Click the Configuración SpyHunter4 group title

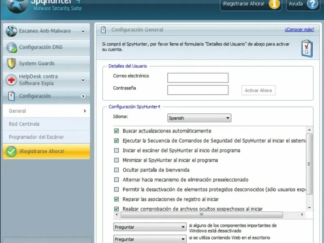tap(134, 107)
